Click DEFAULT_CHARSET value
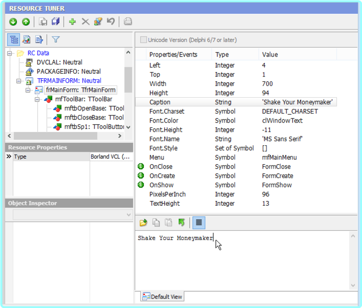362x308 pixels. point(290,111)
